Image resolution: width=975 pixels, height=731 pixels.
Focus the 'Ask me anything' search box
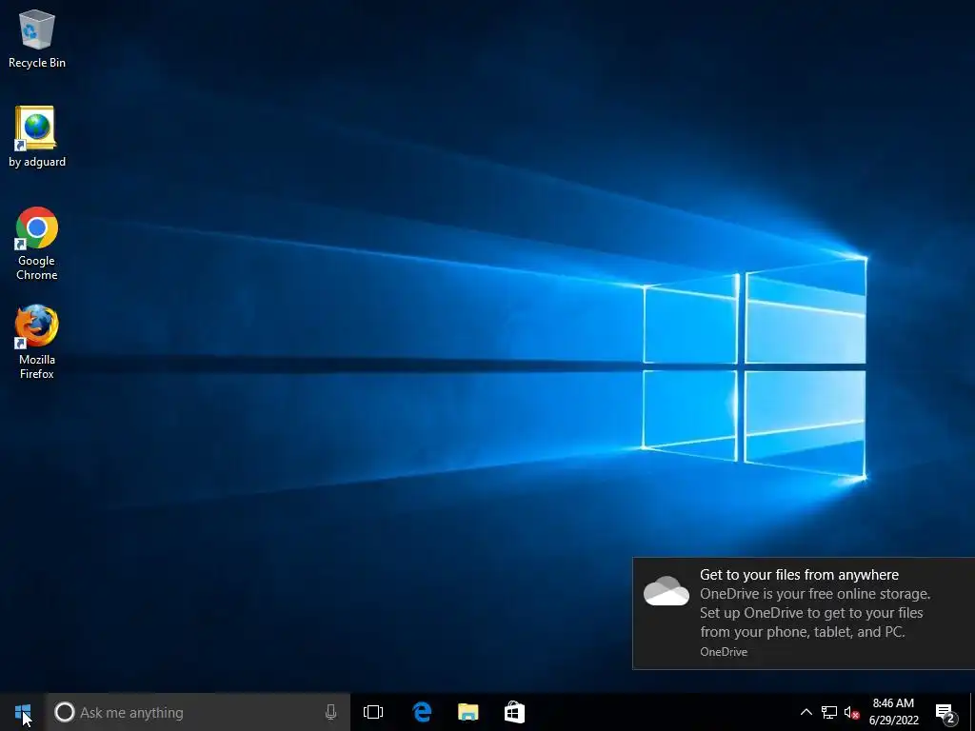pyautogui.click(x=198, y=712)
